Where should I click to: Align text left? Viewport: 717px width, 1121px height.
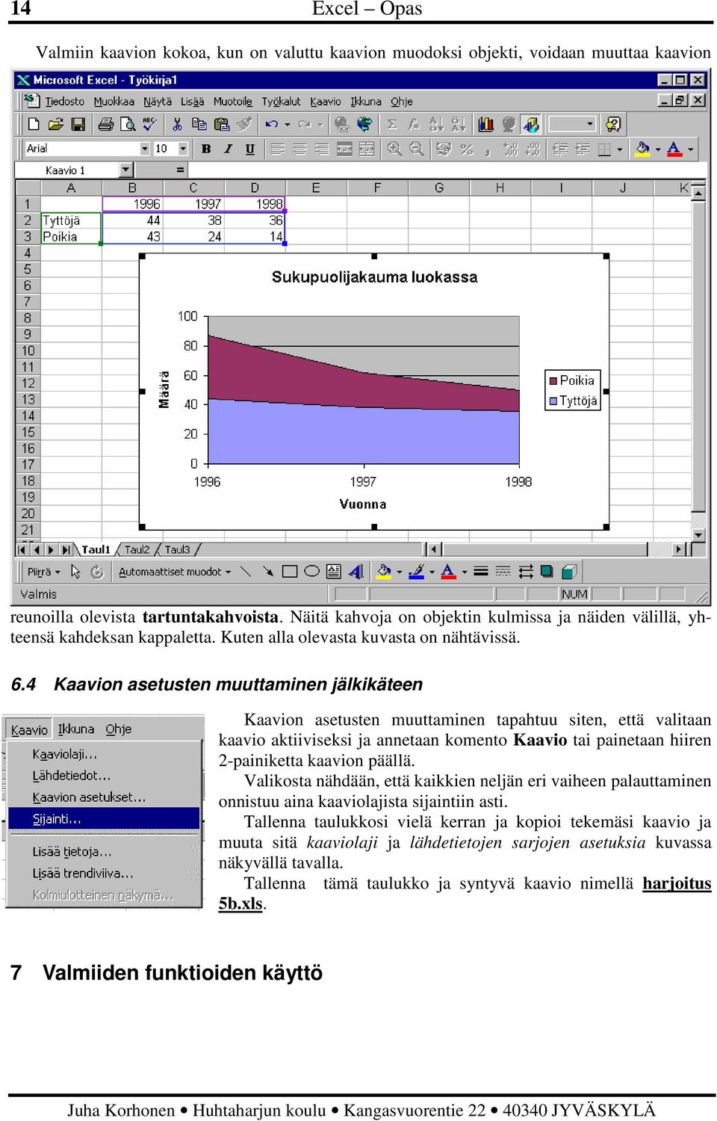coord(278,149)
